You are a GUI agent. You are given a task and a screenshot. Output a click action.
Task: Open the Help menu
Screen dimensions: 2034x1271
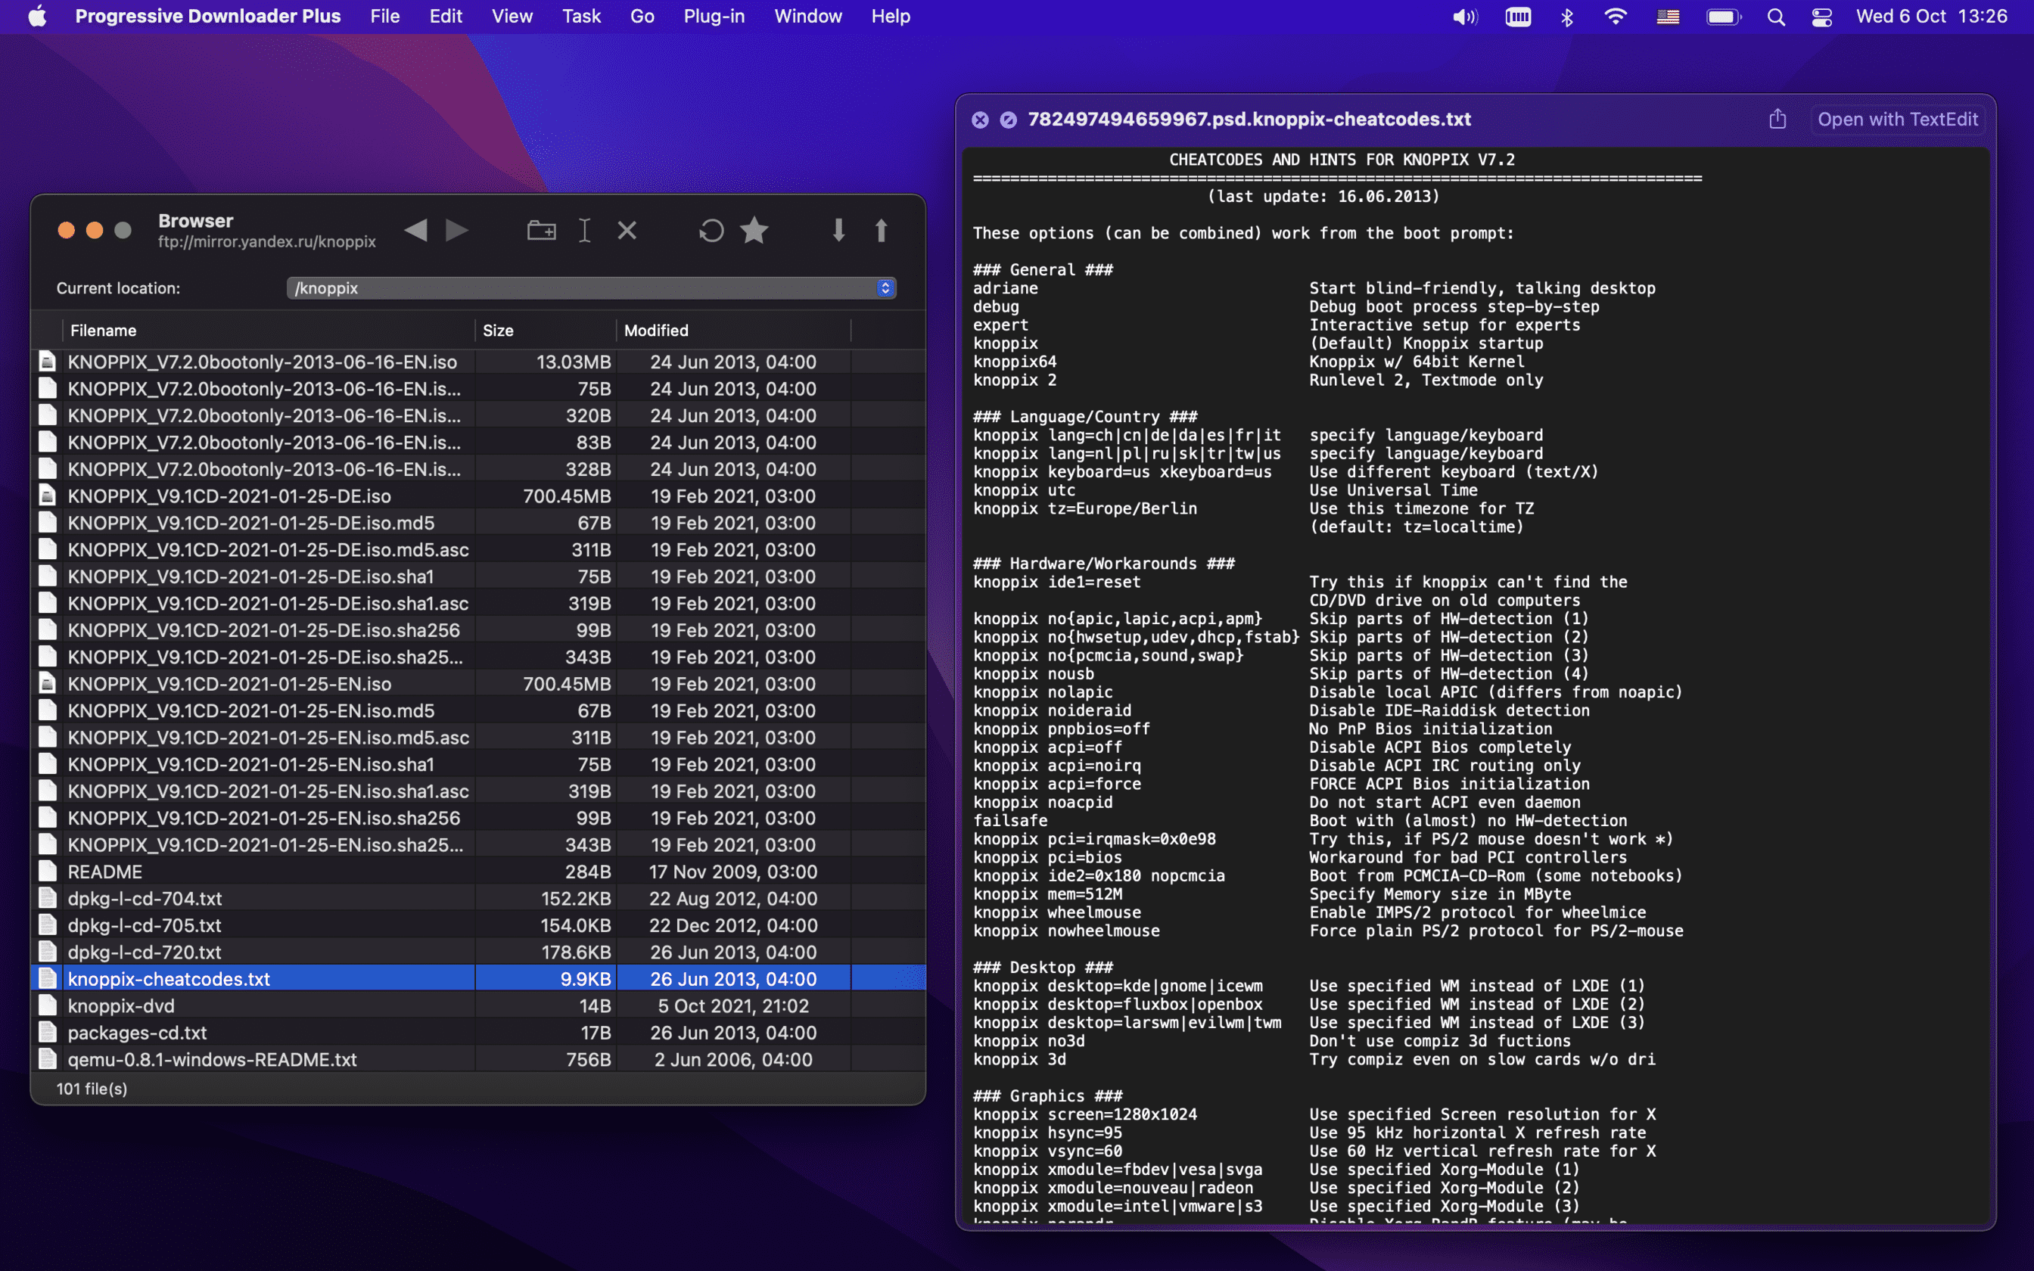click(890, 16)
